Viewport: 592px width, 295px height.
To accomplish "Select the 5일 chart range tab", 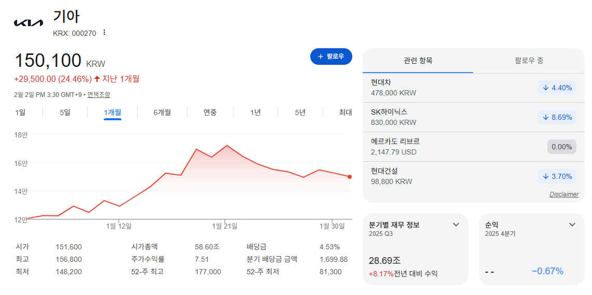I will (x=65, y=113).
